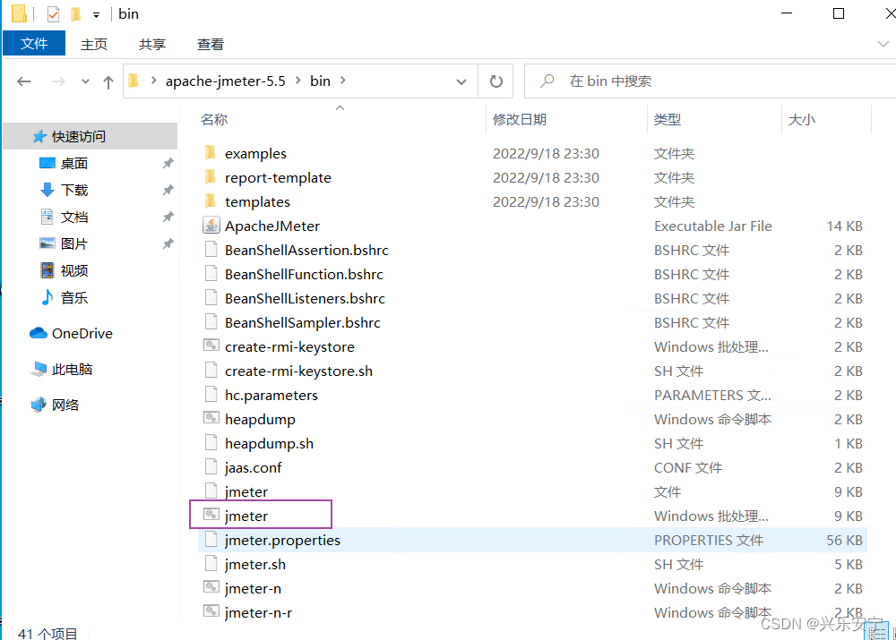Screen dimensions: 896x640
Task: Open the 共享 (Share) ribbon tab
Action: (x=152, y=44)
